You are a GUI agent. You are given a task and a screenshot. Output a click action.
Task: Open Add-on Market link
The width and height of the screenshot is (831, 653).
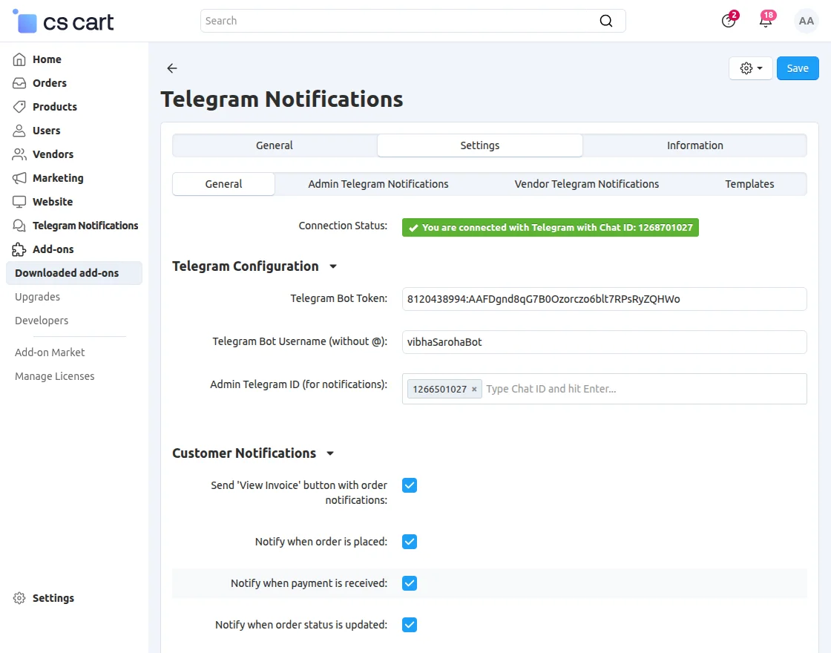50,352
